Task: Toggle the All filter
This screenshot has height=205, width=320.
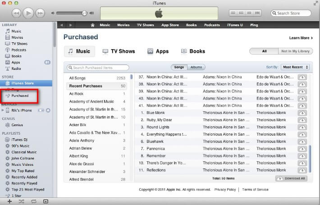Action: 264,51
